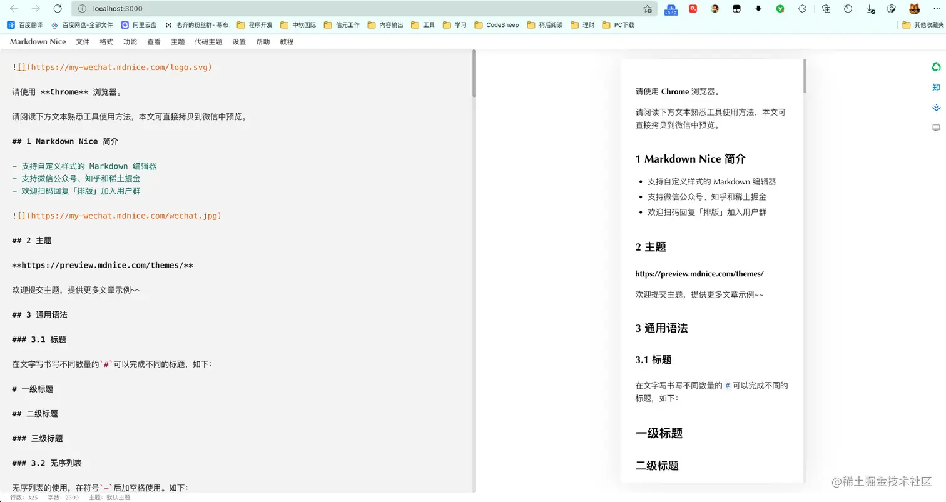The width and height of the screenshot is (946, 502).
Task: Open browser more options ellipsis menu
Action: (936, 9)
